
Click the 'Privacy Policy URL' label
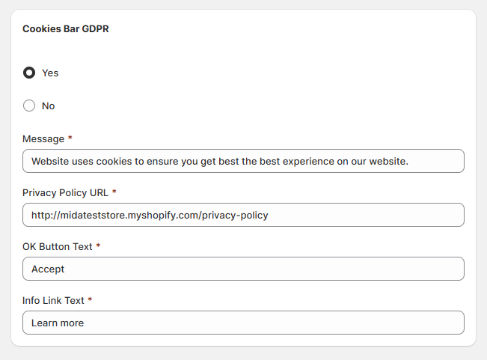click(65, 192)
